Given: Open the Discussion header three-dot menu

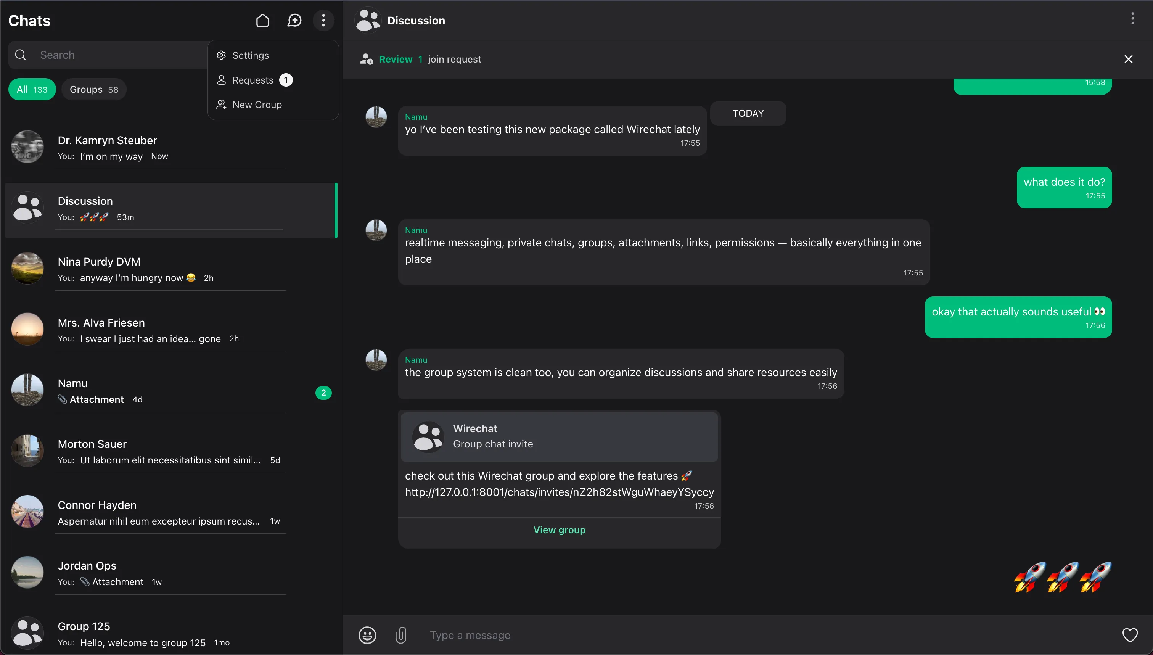Looking at the screenshot, I should [1132, 18].
